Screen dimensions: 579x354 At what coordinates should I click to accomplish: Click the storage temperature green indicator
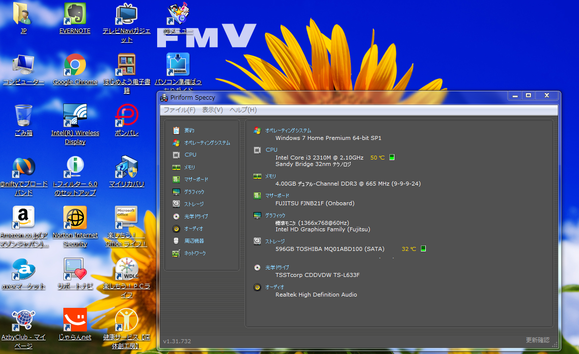point(423,248)
